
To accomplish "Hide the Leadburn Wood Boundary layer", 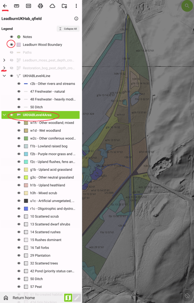I will pyautogui.click(x=12, y=45).
